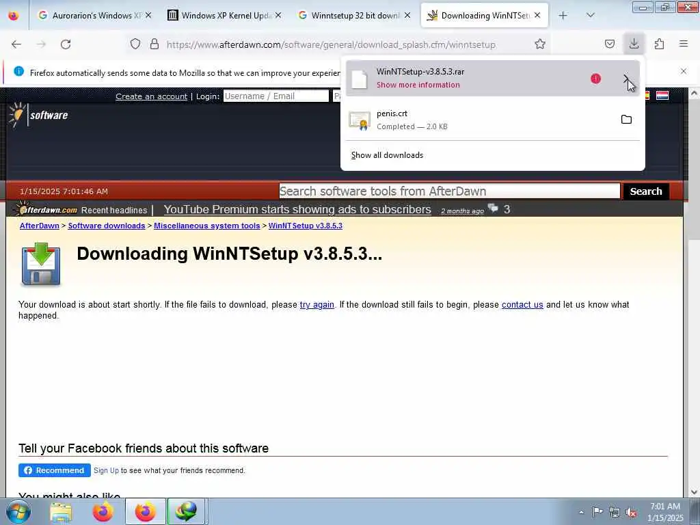This screenshot has height=525, width=700.
Task: Click the black Search button
Action: 646,191
